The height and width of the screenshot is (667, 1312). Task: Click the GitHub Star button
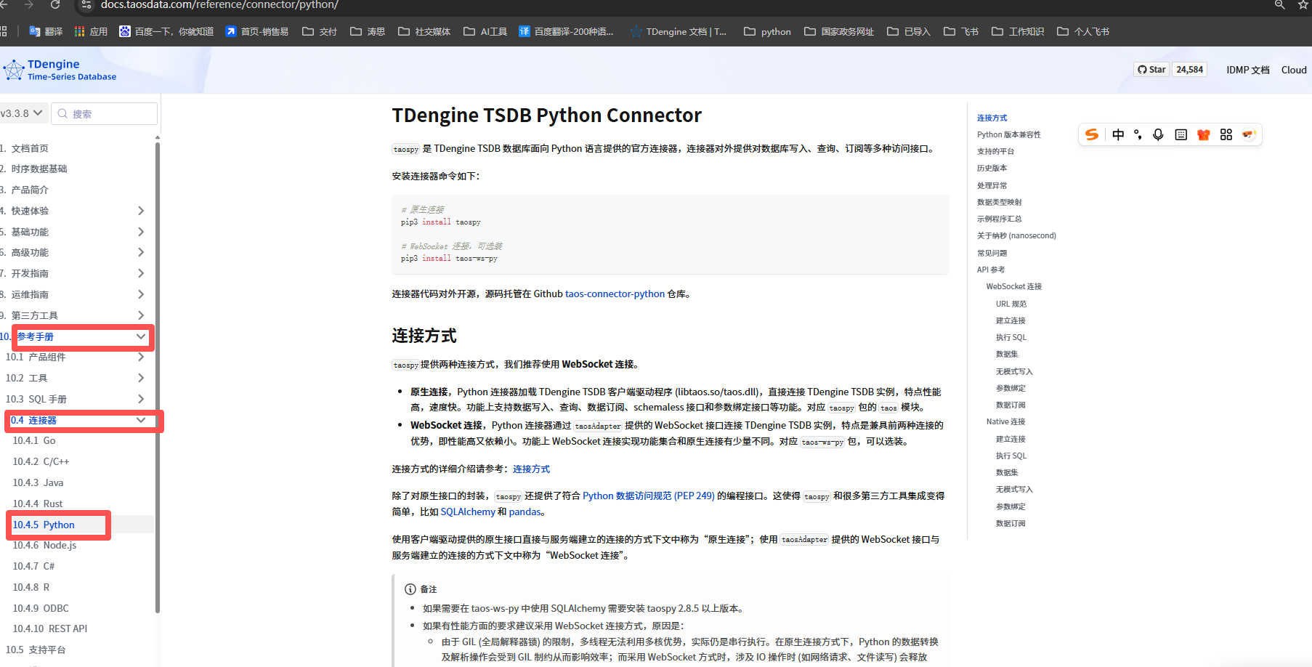(1151, 70)
